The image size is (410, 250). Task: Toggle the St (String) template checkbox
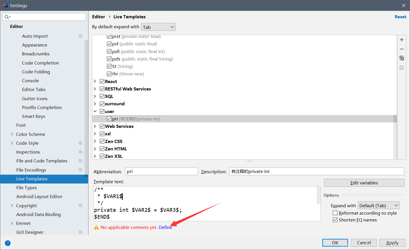(109, 66)
